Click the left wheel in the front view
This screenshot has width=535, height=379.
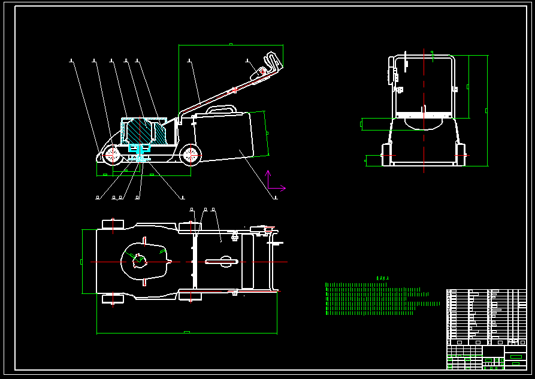386,155
